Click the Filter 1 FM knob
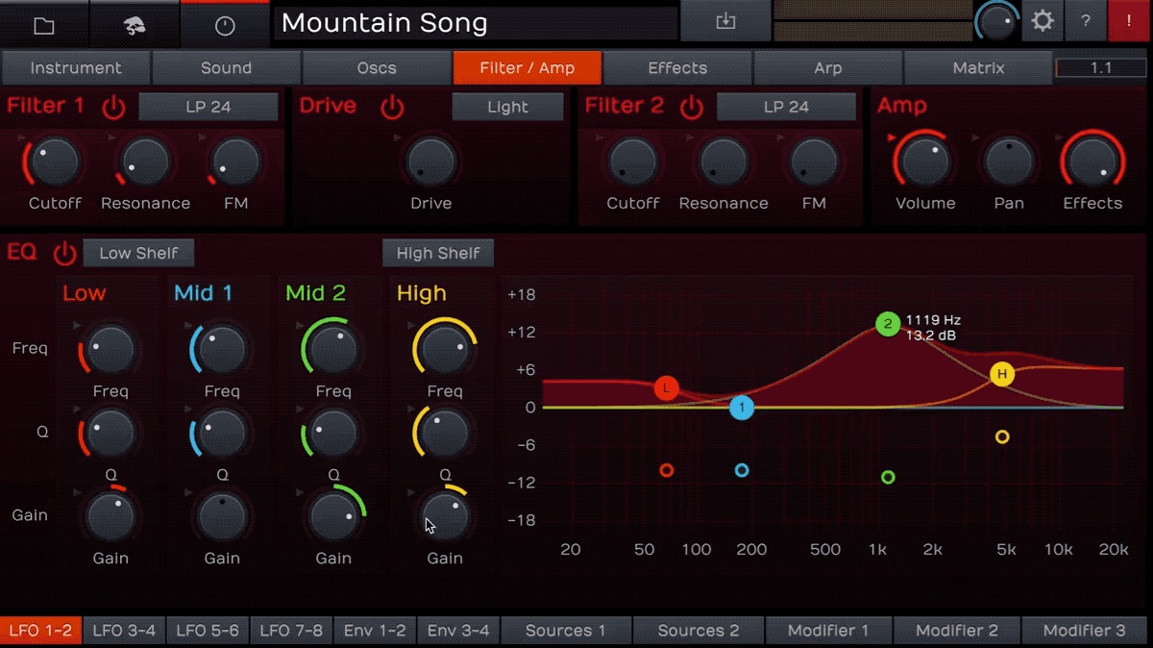The height and width of the screenshot is (648, 1153). pos(235,162)
